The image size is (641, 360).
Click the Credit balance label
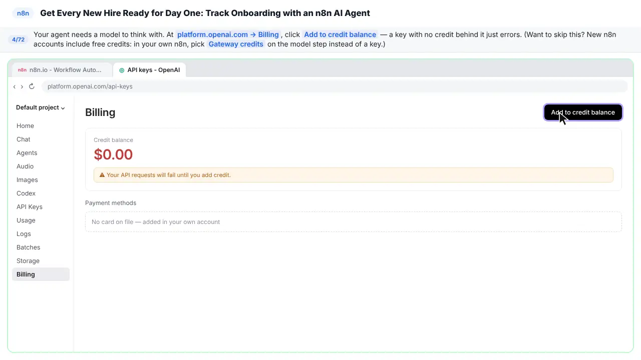tap(113, 140)
